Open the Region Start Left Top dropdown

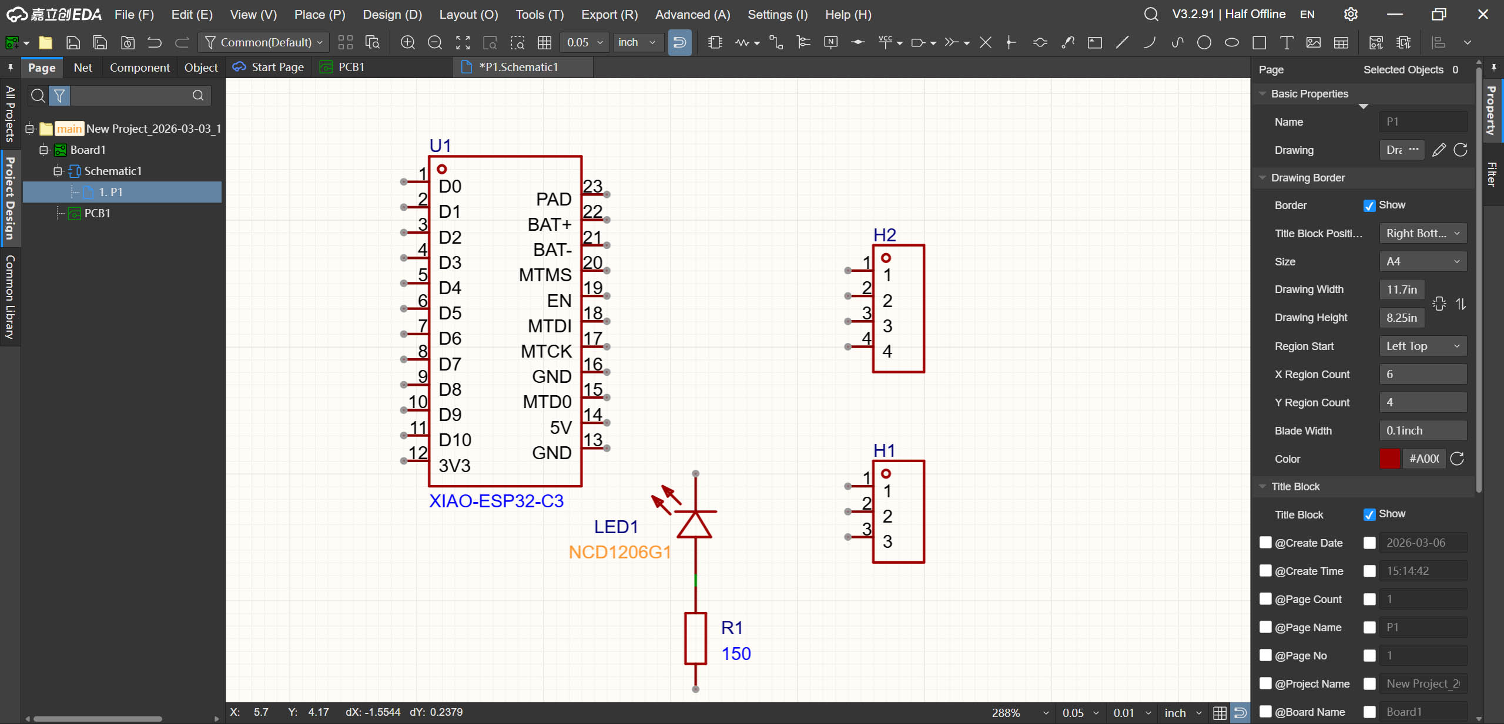(x=1422, y=346)
